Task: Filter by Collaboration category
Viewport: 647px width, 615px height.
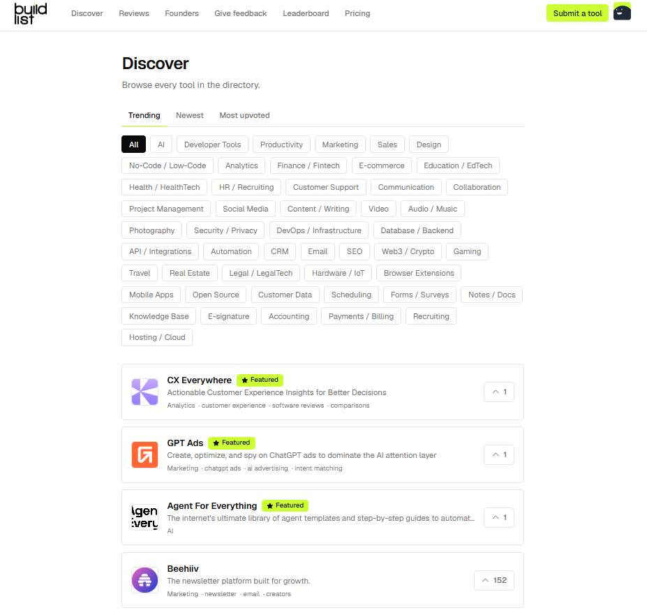Action: (x=477, y=187)
